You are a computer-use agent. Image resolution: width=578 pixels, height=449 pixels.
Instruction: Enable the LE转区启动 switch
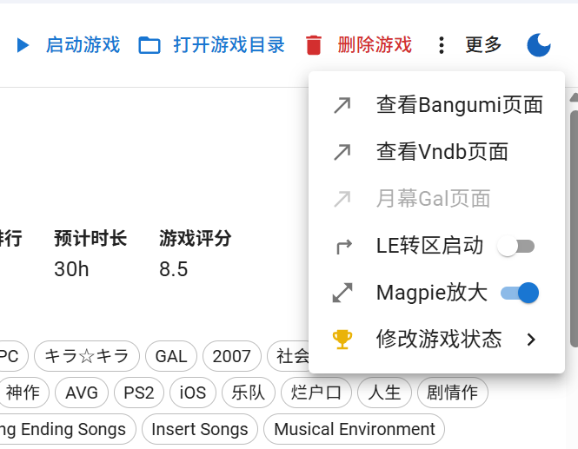(516, 247)
